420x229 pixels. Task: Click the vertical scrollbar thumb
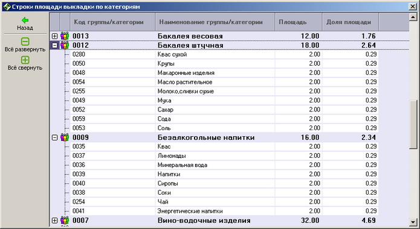click(x=413, y=124)
